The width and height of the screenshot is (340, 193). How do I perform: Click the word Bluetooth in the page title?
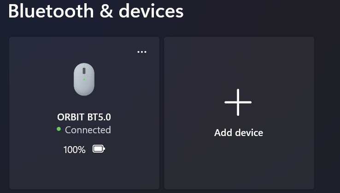(51, 11)
